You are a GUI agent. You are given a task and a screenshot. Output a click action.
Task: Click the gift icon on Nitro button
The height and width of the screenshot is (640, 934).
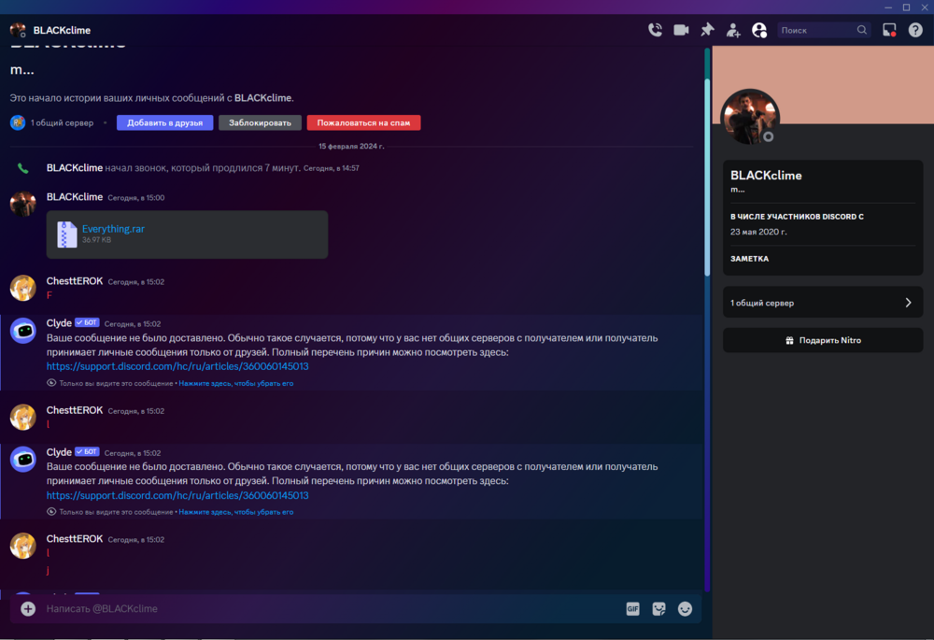coord(789,340)
